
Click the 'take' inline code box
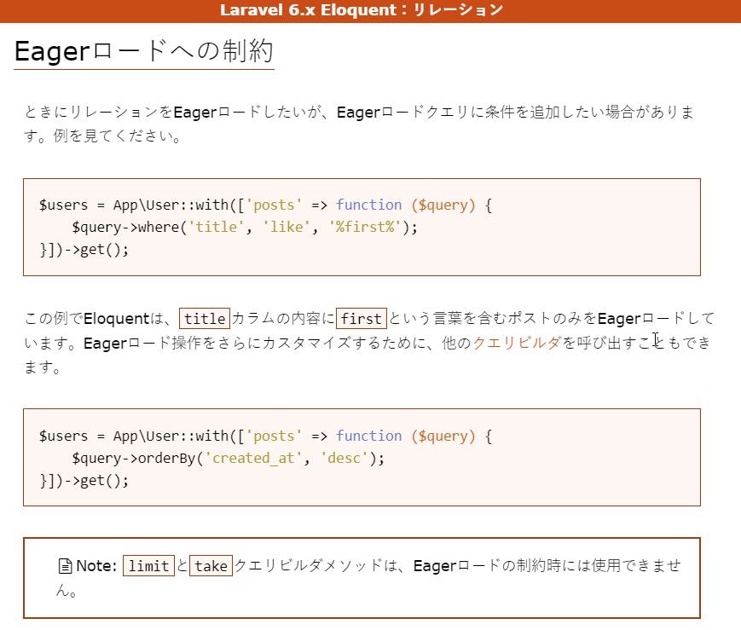coord(211,565)
